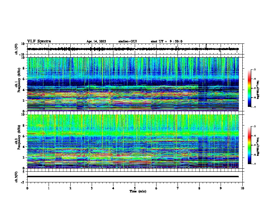Click the "3" minute tick on Time axis
This screenshot has height=211, width=273.
coord(92,188)
